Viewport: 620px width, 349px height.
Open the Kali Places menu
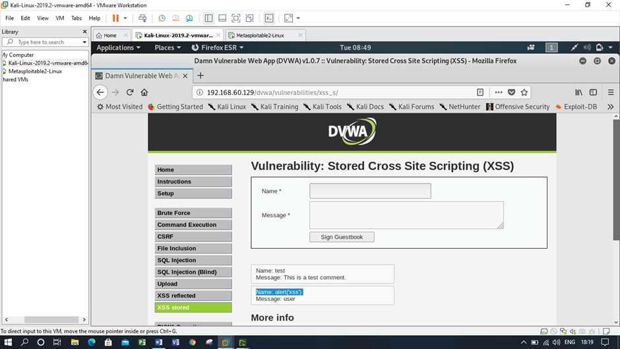coord(168,48)
